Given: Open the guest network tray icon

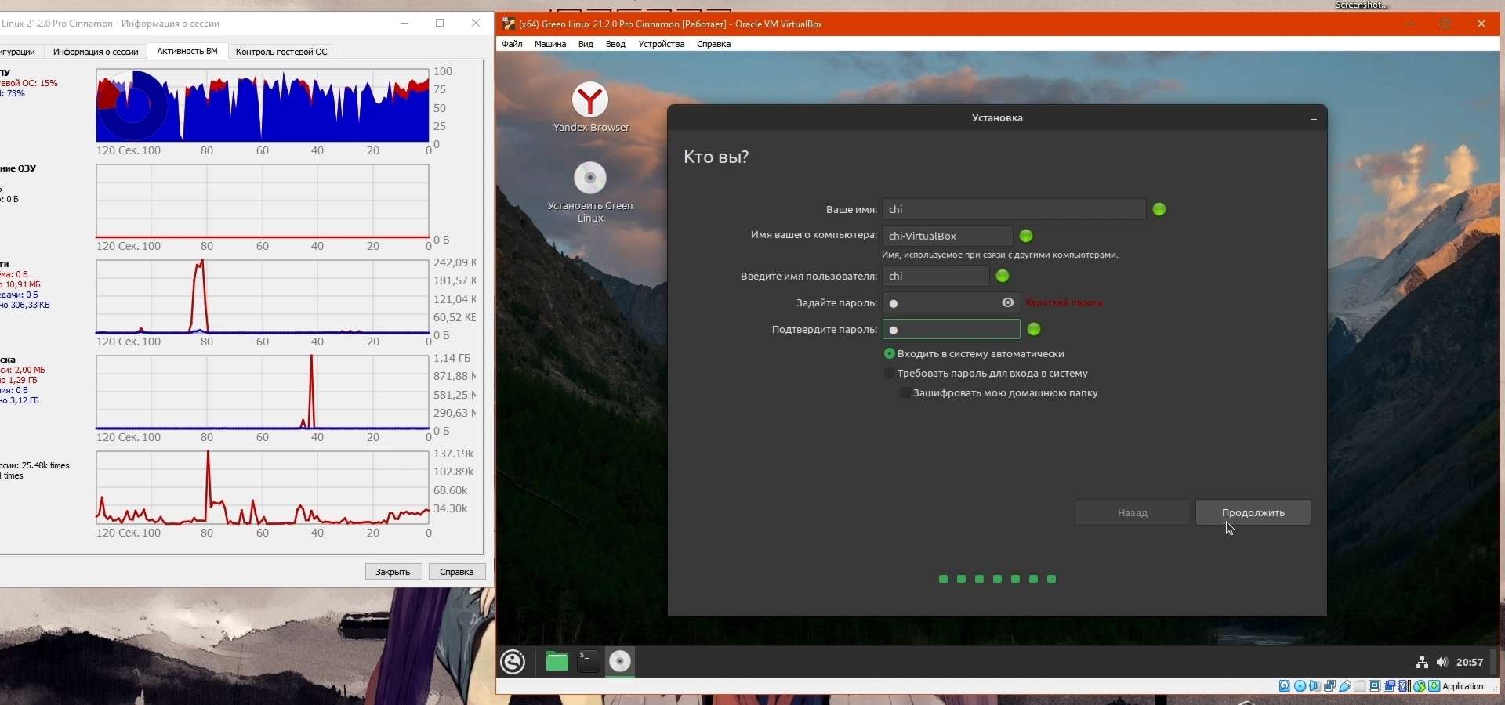Looking at the screenshot, I should click(1422, 663).
